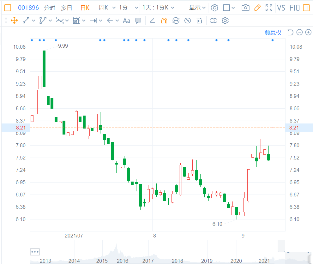Switch to the 分时 tab
Image resolution: width=313 pixels, height=264 pixels.
click(49, 8)
